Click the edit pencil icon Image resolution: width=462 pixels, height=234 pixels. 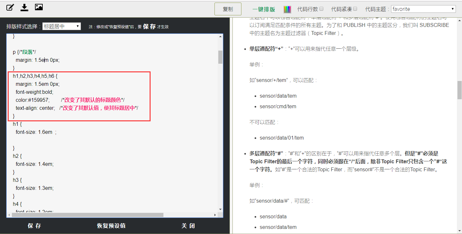[x=10, y=7]
